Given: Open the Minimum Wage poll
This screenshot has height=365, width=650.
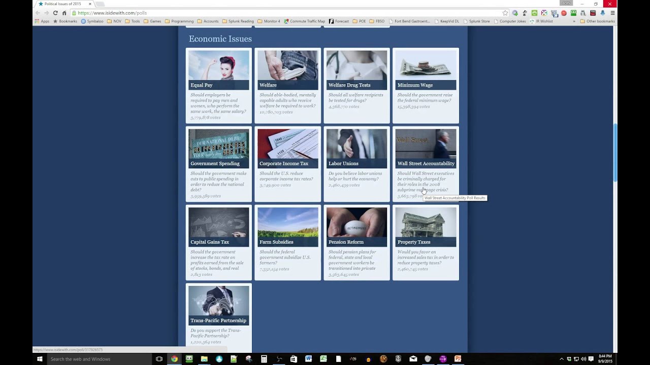Looking at the screenshot, I should click(x=426, y=85).
